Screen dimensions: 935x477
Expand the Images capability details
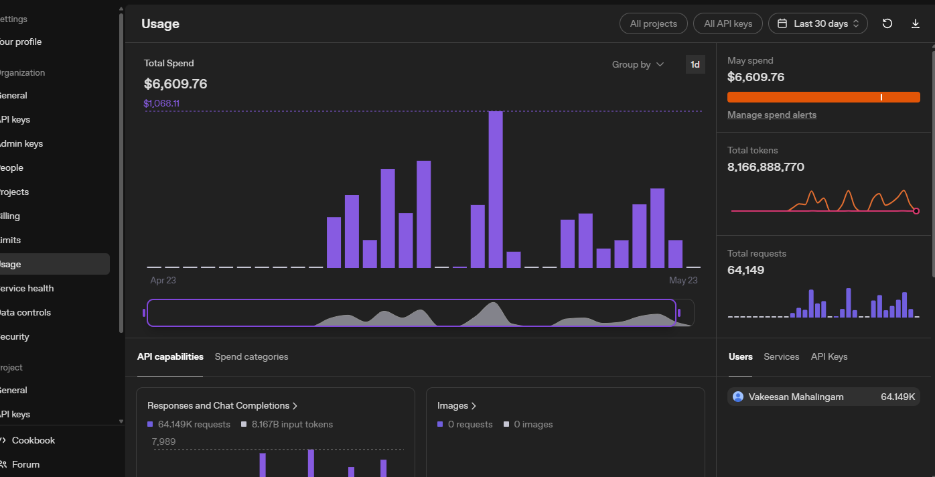pos(457,405)
